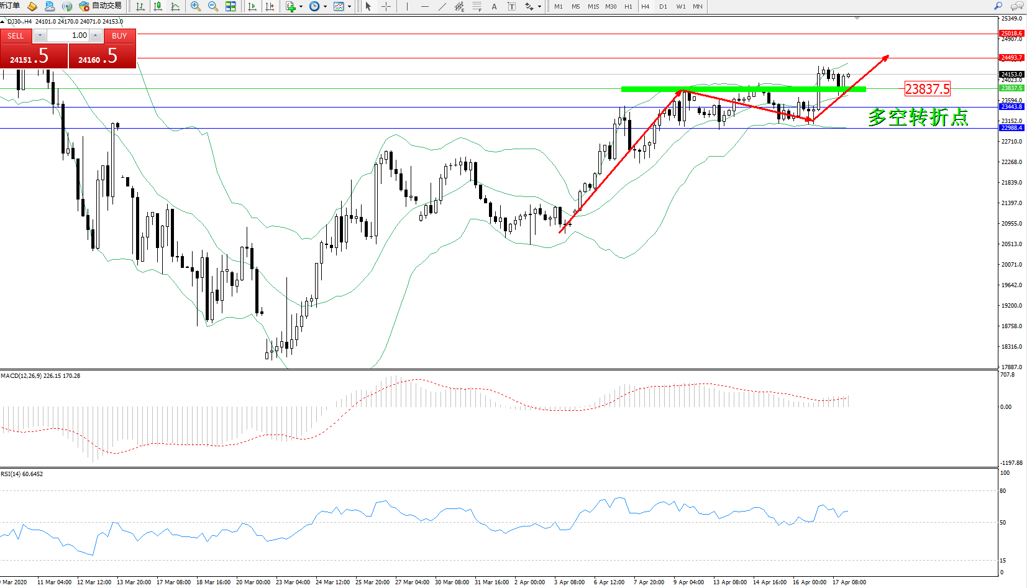Select the Crosshair tool
Screen dimensions: 1027x588
tap(386, 6)
